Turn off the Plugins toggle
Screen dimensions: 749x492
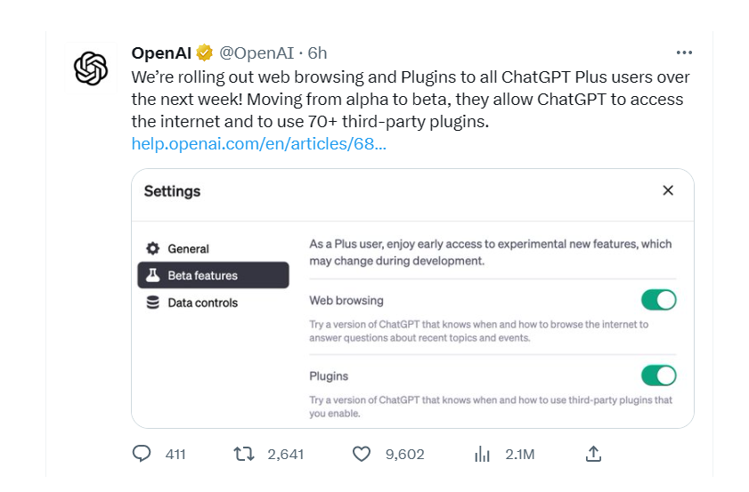pyautogui.click(x=658, y=375)
